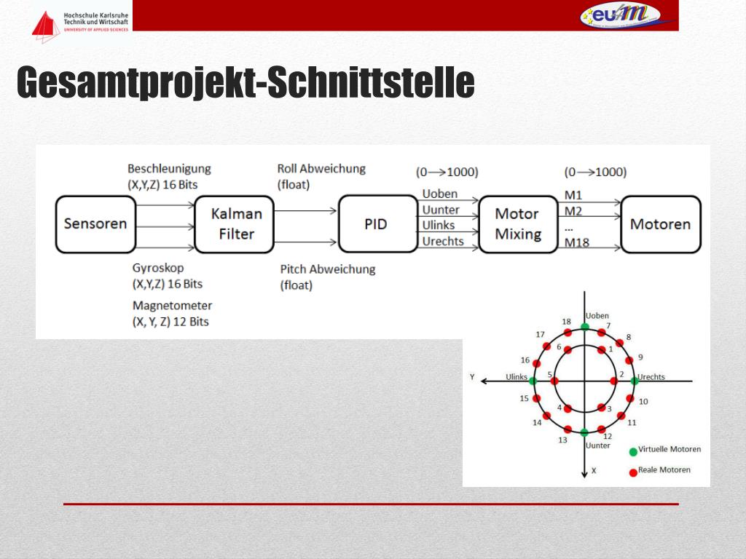Screen dimensions: 746x559
Task: Click the Motor Mixing block
Action: coord(518,224)
